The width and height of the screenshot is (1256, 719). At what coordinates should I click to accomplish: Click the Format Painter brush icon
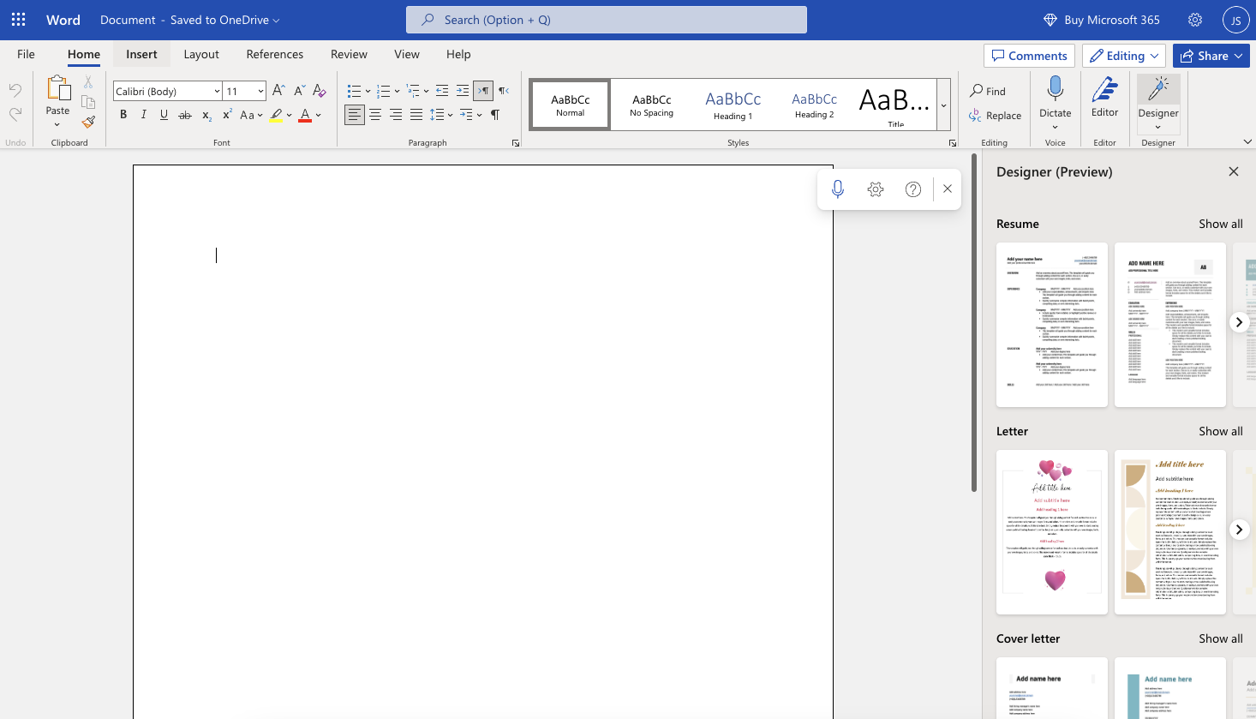(87, 122)
